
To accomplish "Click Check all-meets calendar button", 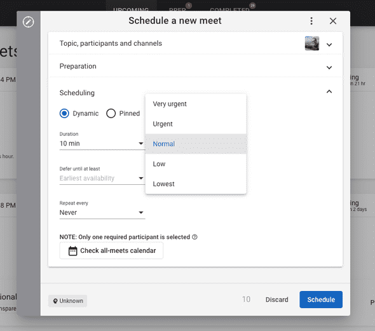I will click(111, 250).
